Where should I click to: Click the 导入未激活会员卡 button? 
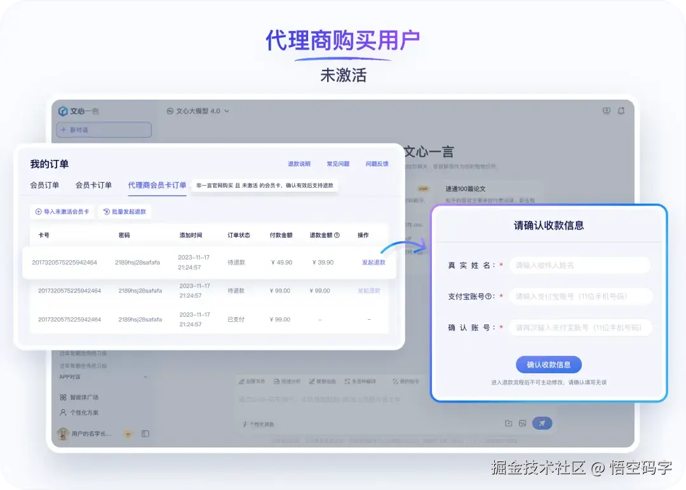click(62, 211)
